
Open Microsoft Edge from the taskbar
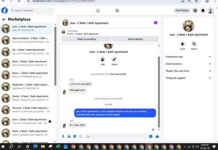(35, 147)
